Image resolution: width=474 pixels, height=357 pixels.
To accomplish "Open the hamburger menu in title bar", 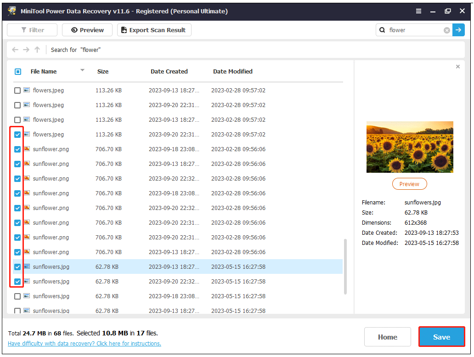I will click(418, 11).
